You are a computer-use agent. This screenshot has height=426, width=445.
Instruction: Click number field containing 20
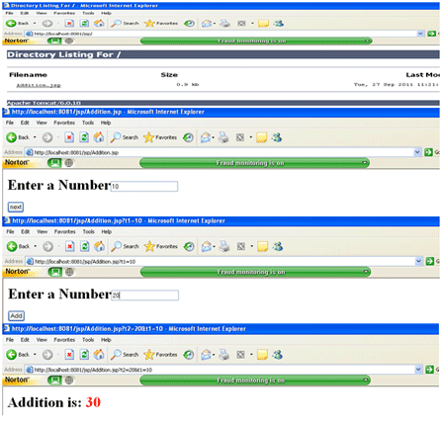(x=145, y=296)
